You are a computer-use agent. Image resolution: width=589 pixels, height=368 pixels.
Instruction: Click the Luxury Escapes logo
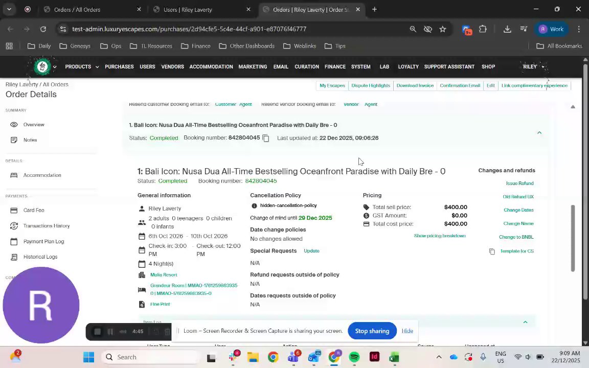point(42,67)
